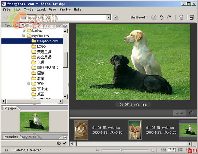
Task: Click the back navigation arrow
Action: point(6,17)
